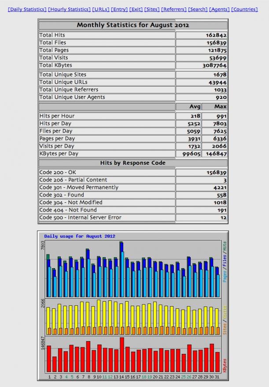Screen dimensions: 269x387
Task: Select the Total KBytes value 3087764
Action: coord(214,65)
